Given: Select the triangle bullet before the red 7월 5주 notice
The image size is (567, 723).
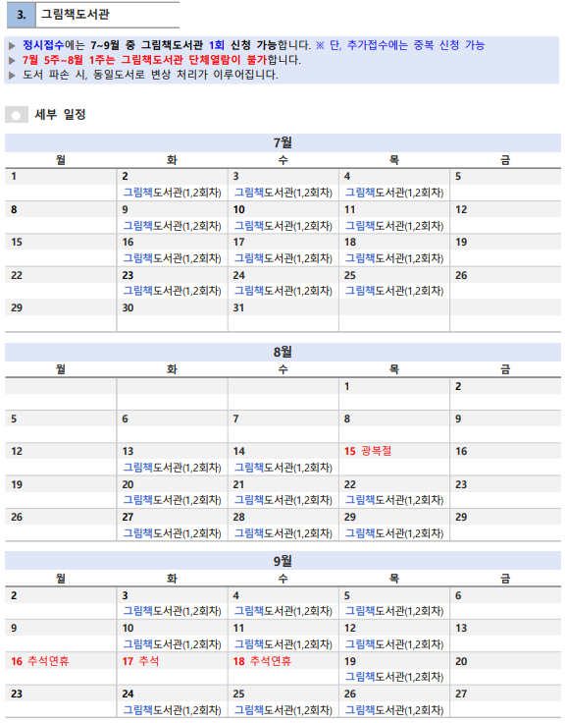Looking at the screenshot, I should 13,60.
